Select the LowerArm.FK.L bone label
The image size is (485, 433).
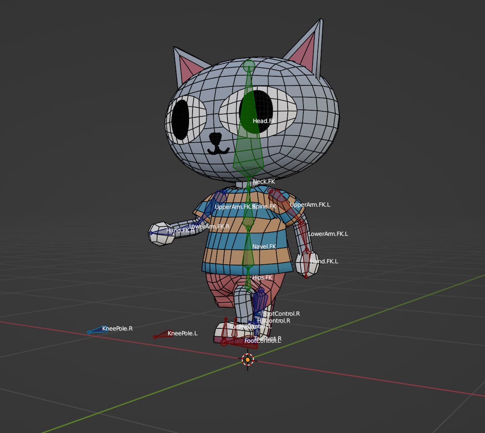pyautogui.click(x=328, y=234)
